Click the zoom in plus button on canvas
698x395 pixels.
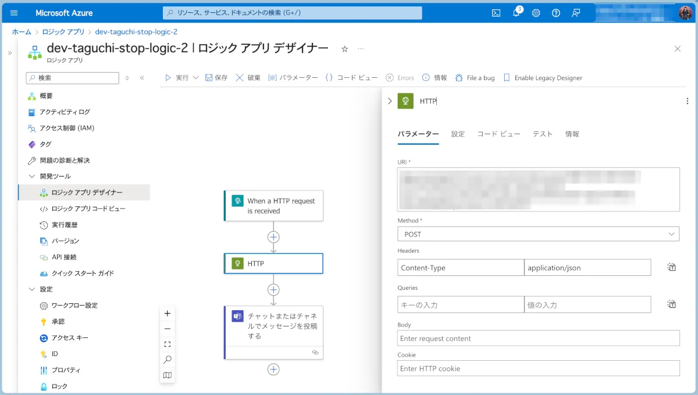tap(168, 314)
